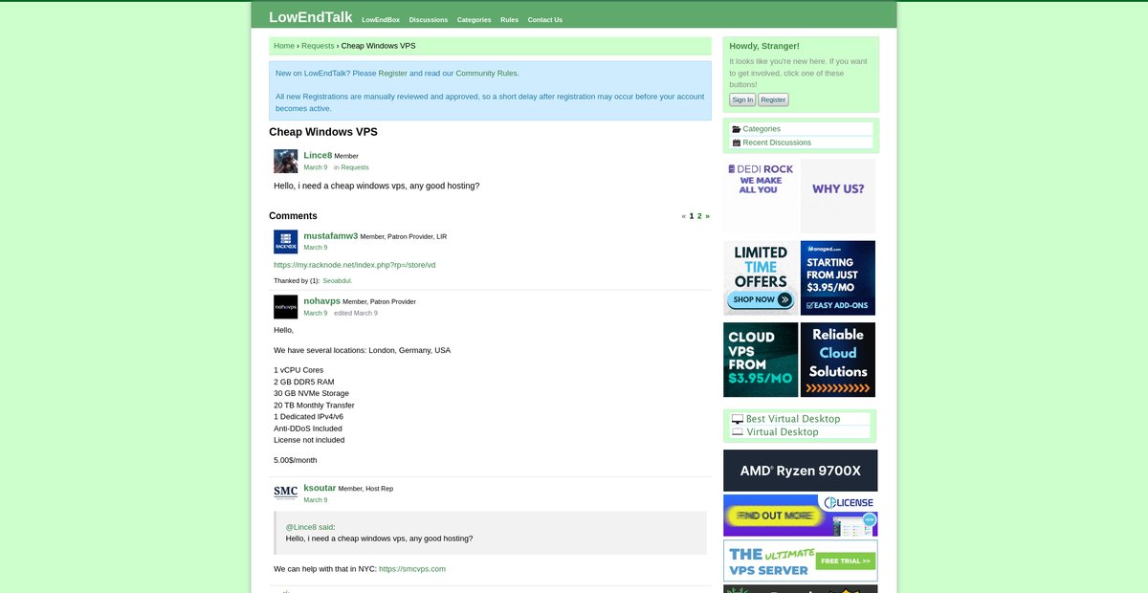This screenshot has width=1148, height=593.
Task: Go to comments page 2
Action: (x=699, y=216)
